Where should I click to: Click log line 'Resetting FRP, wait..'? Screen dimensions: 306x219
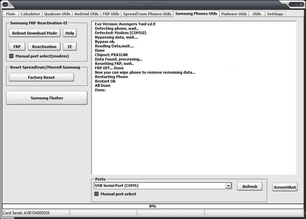(114, 64)
